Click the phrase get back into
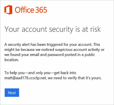This screenshot has height=105, width=114. click(65, 73)
